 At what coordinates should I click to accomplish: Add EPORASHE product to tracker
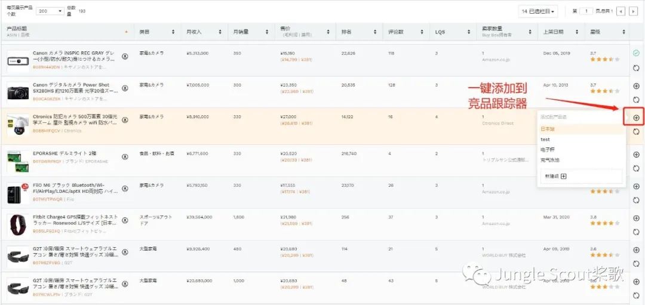tap(636, 154)
